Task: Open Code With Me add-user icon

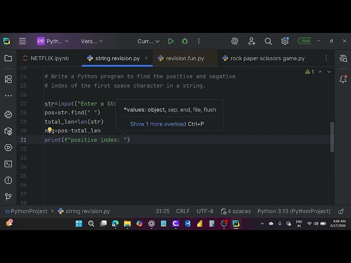Action: tap(252, 41)
